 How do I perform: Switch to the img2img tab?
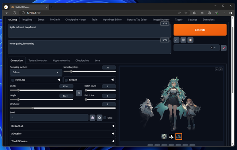tap(27, 20)
